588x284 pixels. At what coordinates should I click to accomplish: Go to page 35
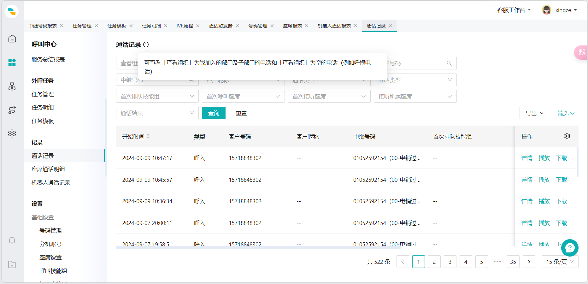pyautogui.click(x=513, y=262)
